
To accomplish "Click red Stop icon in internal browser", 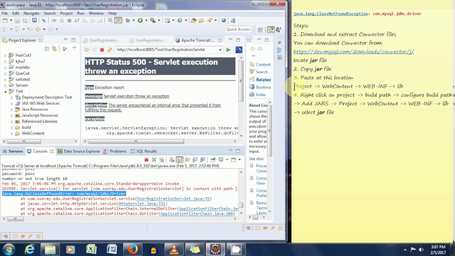I will coord(102,50).
